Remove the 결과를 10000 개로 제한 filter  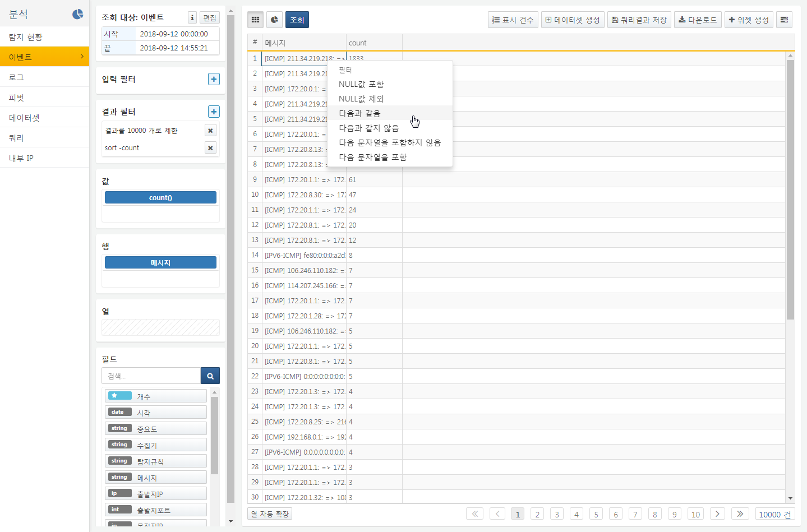click(x=210, y=131)
